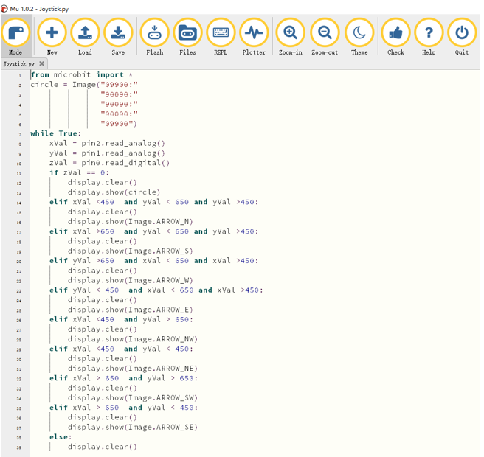Flash code to the micro:bit
The width and height of the screenshot is (484, 457).
pyautogui.click(x=155, y=36)
